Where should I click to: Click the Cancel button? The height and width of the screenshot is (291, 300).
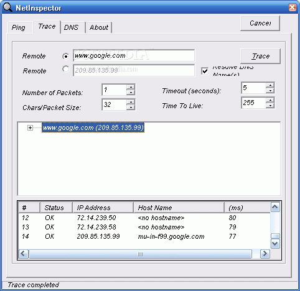pos(260,23)
